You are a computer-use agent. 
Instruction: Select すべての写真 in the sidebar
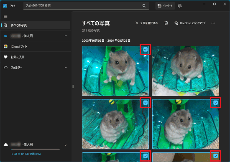click(x=36, y=25)
